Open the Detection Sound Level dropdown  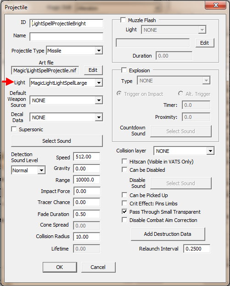[x=41, y=170]
